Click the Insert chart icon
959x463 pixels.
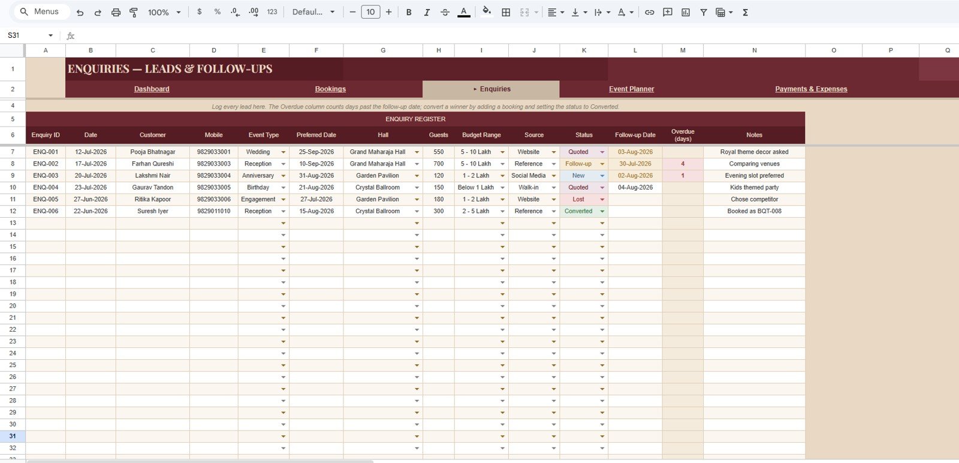685,12
